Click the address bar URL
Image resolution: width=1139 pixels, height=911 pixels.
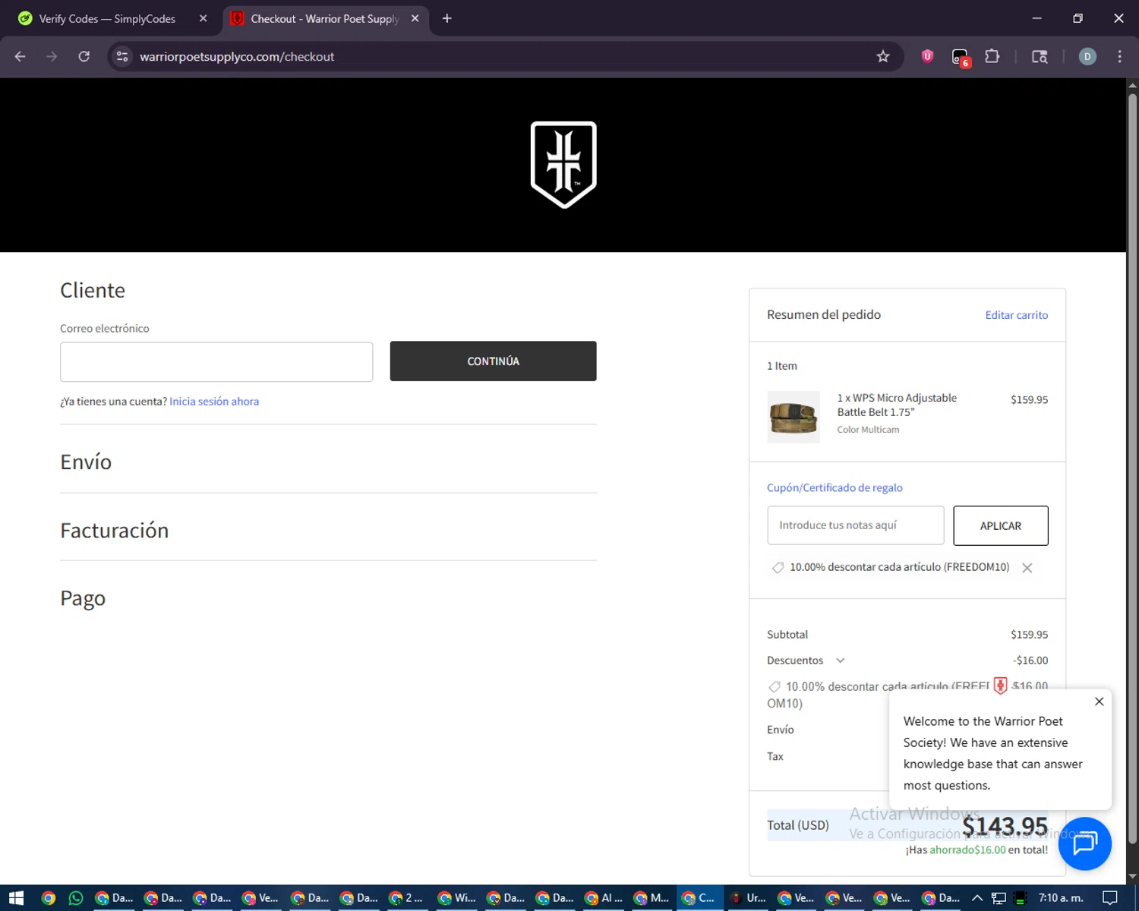[x=237, y=56]
